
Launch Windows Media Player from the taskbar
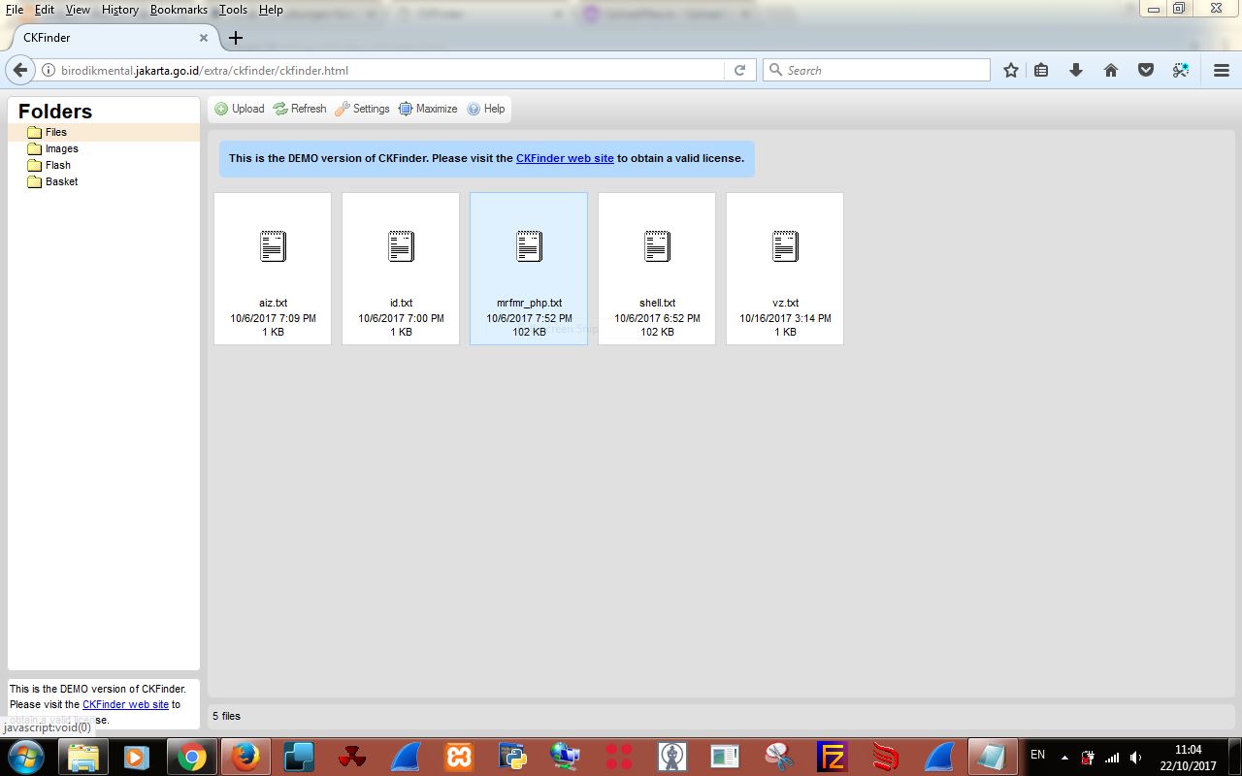pyautogui.click(x=136, y=757)
